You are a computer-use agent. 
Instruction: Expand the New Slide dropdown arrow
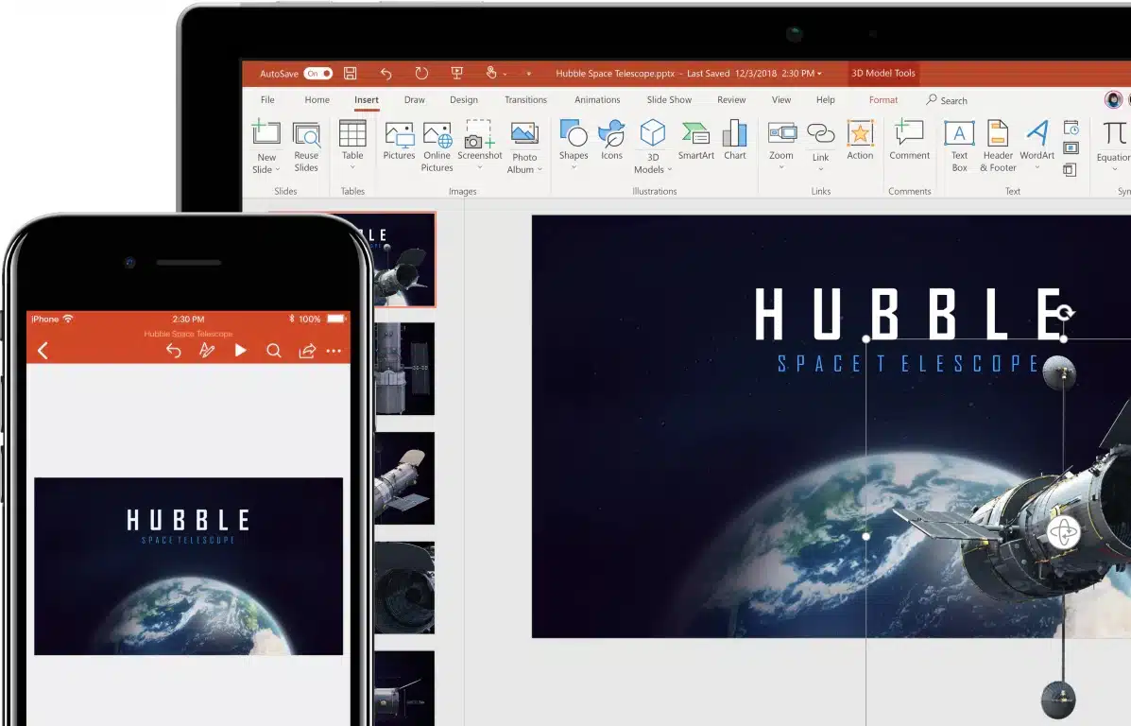pyautogui.click(x=278, y=170)
